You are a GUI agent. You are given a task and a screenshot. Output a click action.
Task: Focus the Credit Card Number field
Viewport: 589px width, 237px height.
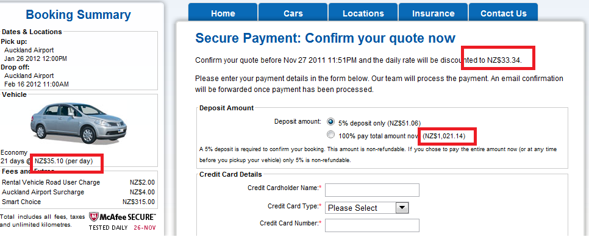[372, 225]
